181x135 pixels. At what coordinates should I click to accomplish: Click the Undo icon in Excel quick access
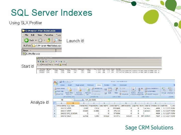(63, 81)
